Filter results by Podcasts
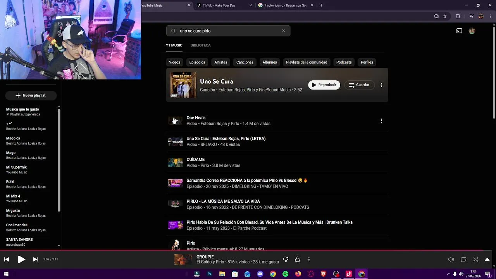This screenshot has height=279, width=496. coord(344,62)
